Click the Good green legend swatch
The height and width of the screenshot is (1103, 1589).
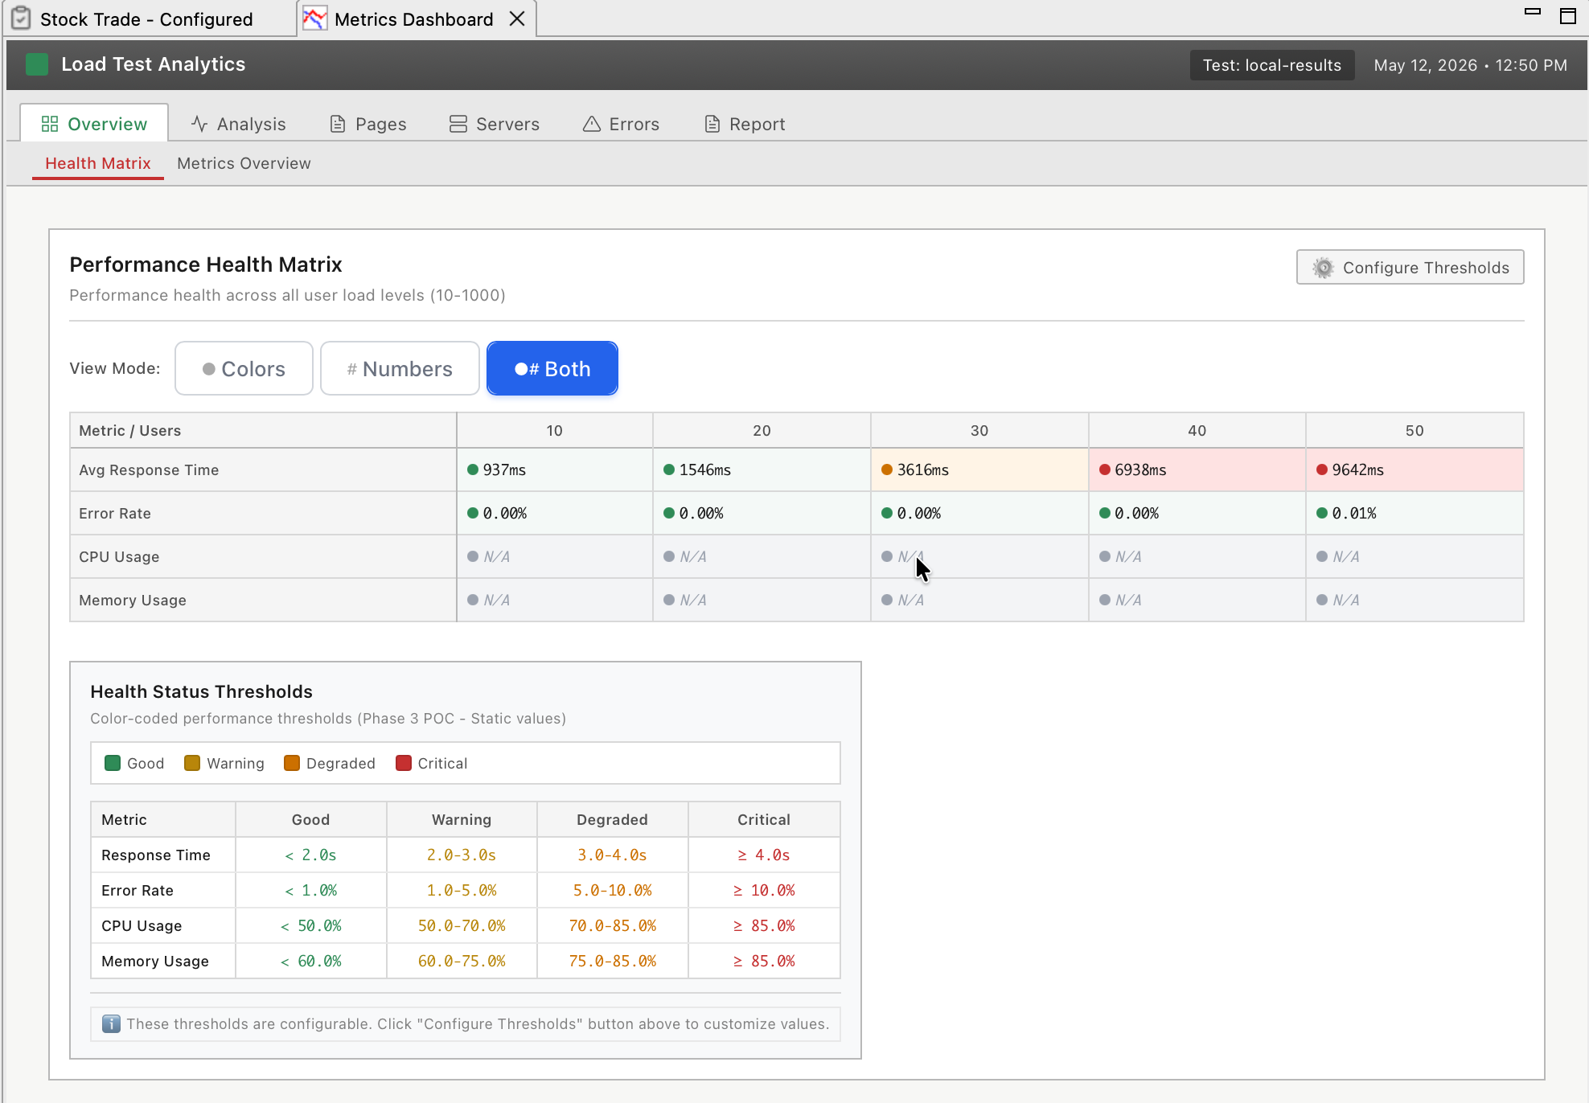point(113,763)
